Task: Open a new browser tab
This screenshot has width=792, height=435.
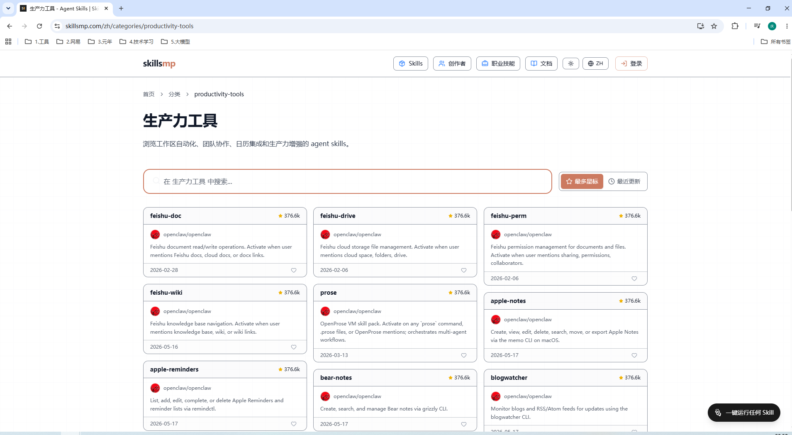Action: coord(121,8)
